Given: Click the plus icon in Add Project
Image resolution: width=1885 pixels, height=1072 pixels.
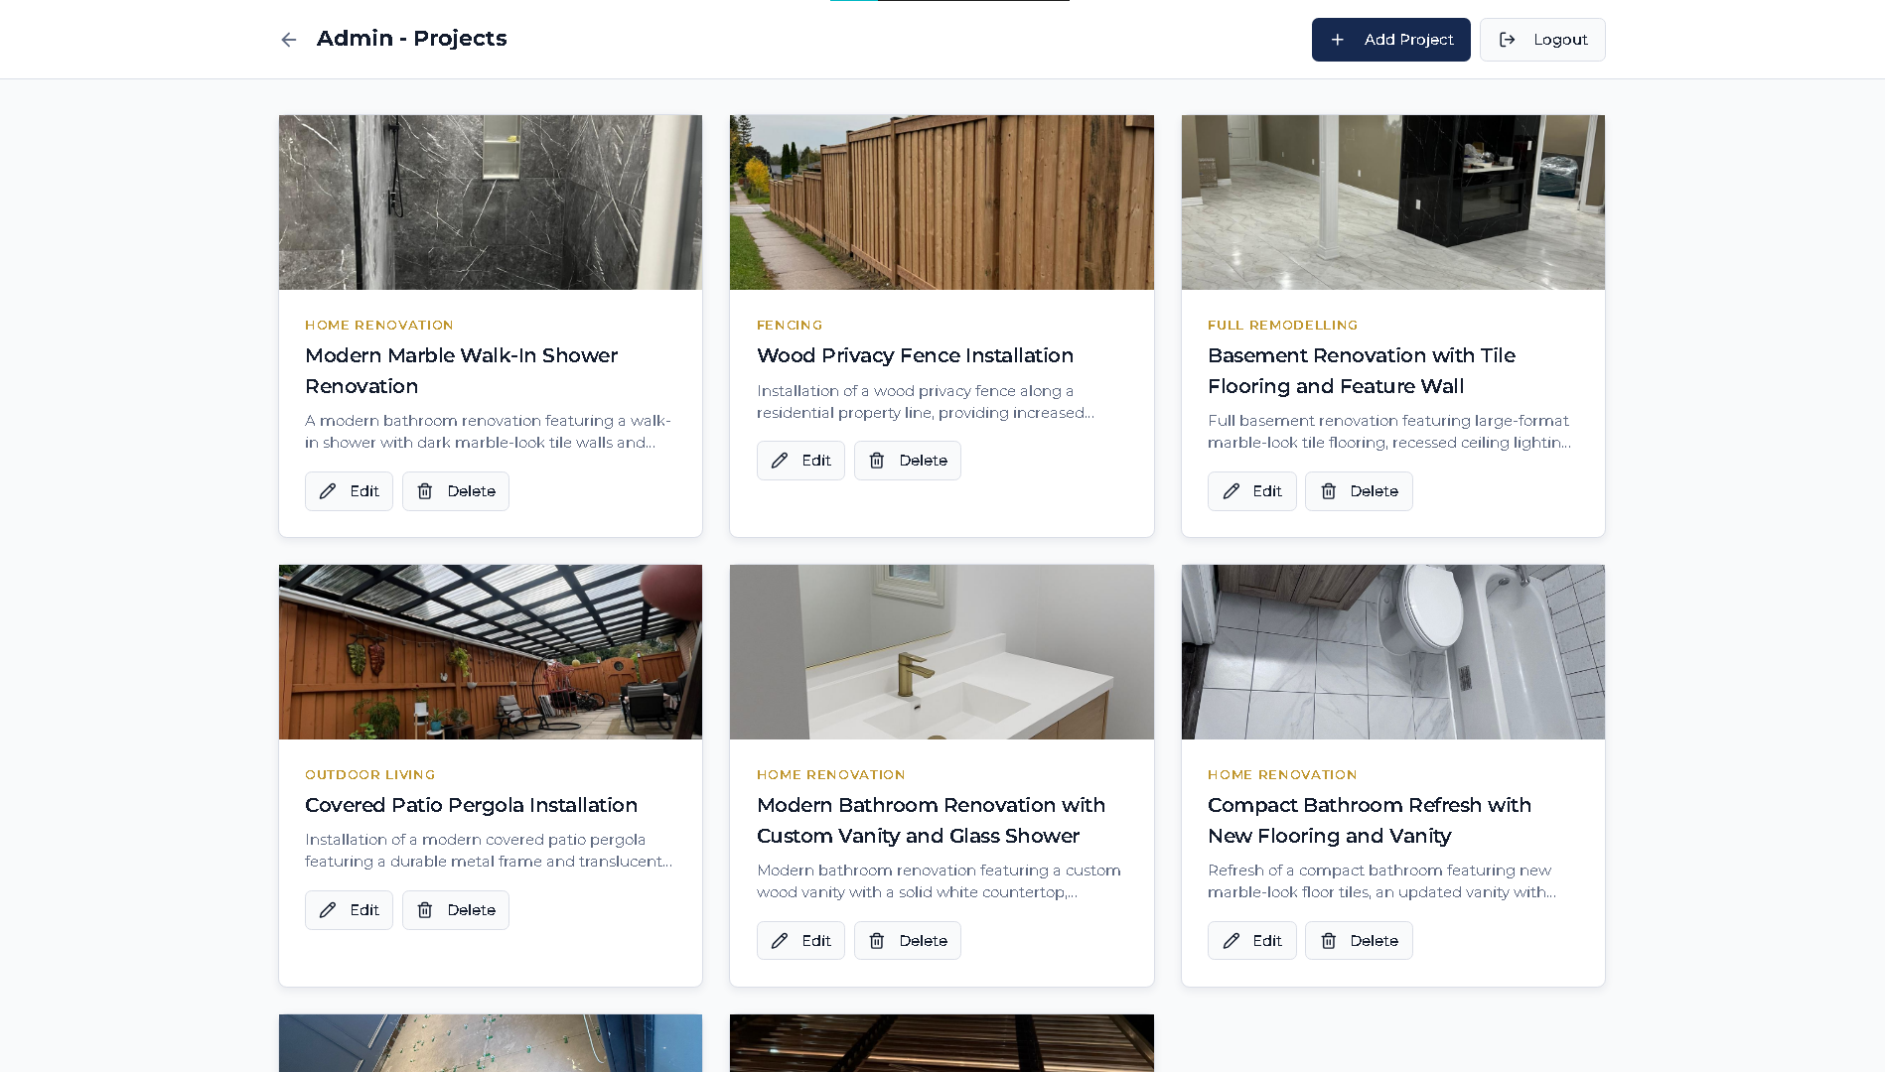Looking at the screenshot, I should tap(1338, 40).
